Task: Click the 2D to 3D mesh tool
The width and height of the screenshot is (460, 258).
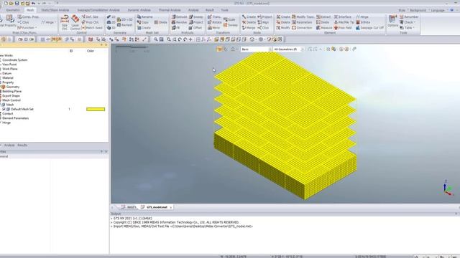Action: pos(124,19)
